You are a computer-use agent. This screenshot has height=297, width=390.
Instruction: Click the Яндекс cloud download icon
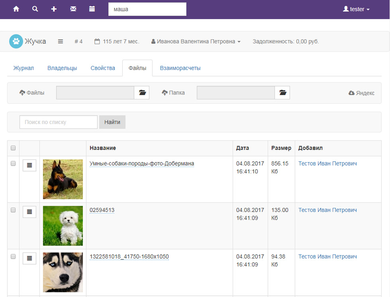pos(351,93)
